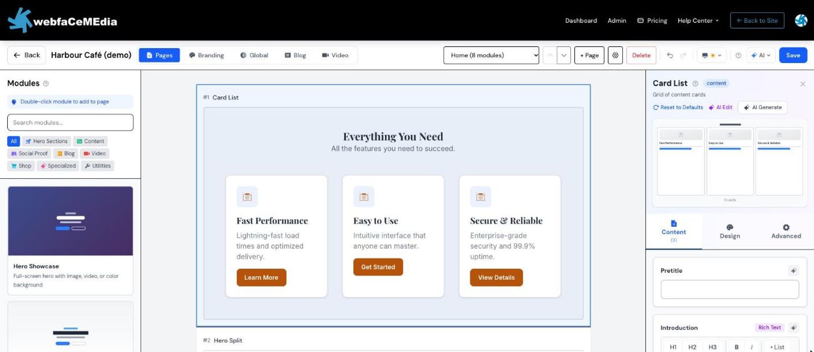This screenshot has width=814, height=352.
Task: Open the Help Center dropdown
Action: [x=698, y=20]
